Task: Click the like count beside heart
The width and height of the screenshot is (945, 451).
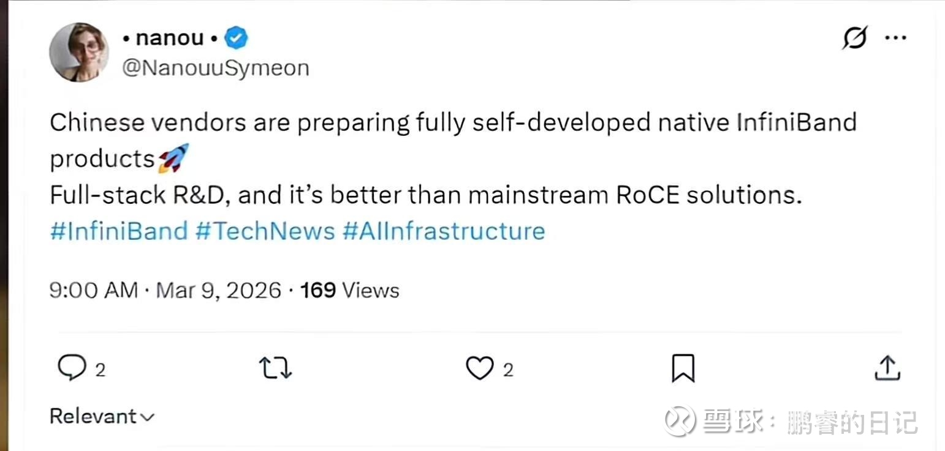Action: point(508,370)
